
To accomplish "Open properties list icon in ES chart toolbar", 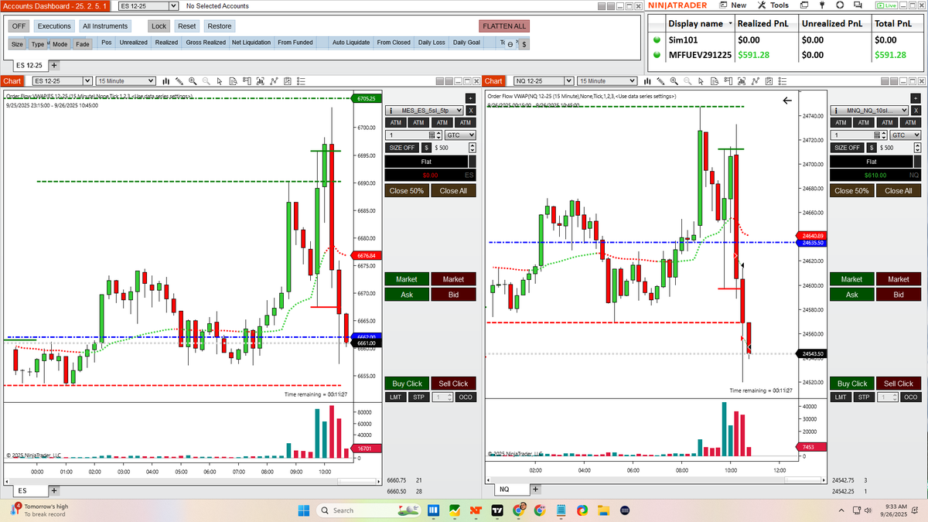I will 301,81.
